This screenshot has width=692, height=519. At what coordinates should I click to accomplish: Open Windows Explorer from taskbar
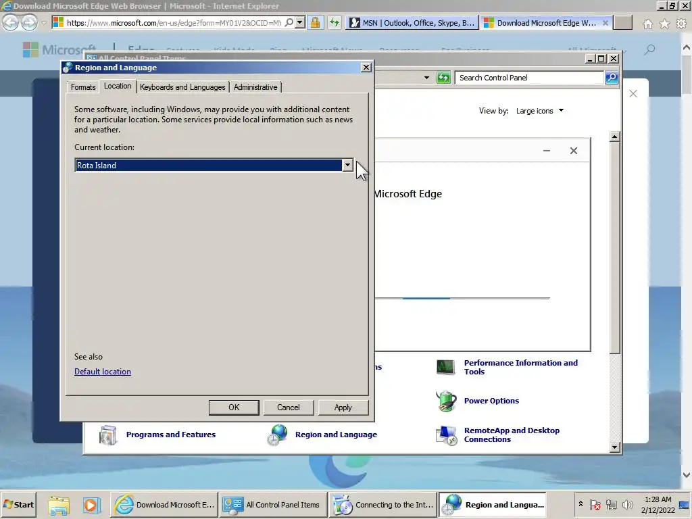[x=59, y=505]
